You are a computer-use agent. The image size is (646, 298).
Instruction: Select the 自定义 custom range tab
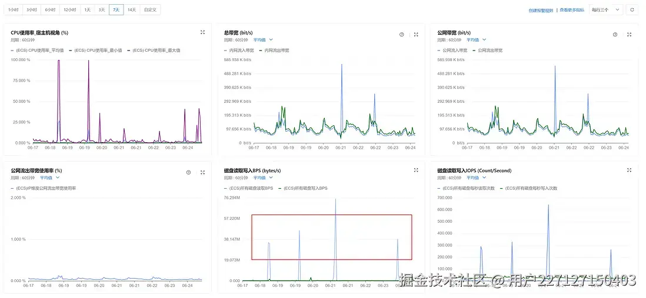(x=150, y=10)
